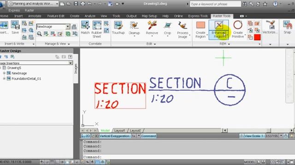
Task: Open the NewImage combo box dropdown
Action: pos(68,27)
